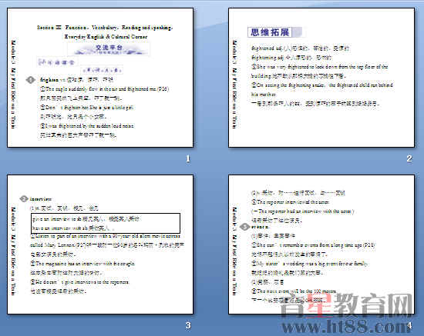Click the slide number 3 label
The height and width of the screenshot is (336, 424).
click(x=188, y=325)
